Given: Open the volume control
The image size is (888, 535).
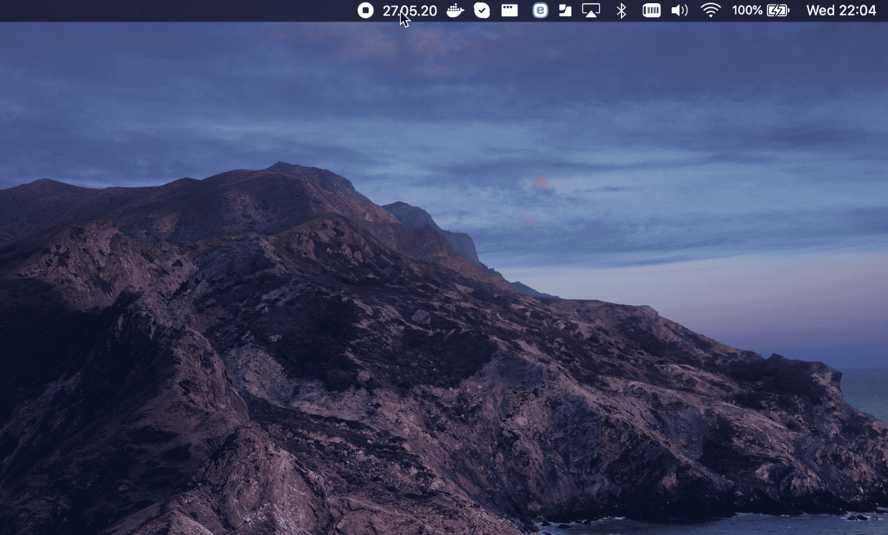Looking at the screenshot, I should click(680, 10).
